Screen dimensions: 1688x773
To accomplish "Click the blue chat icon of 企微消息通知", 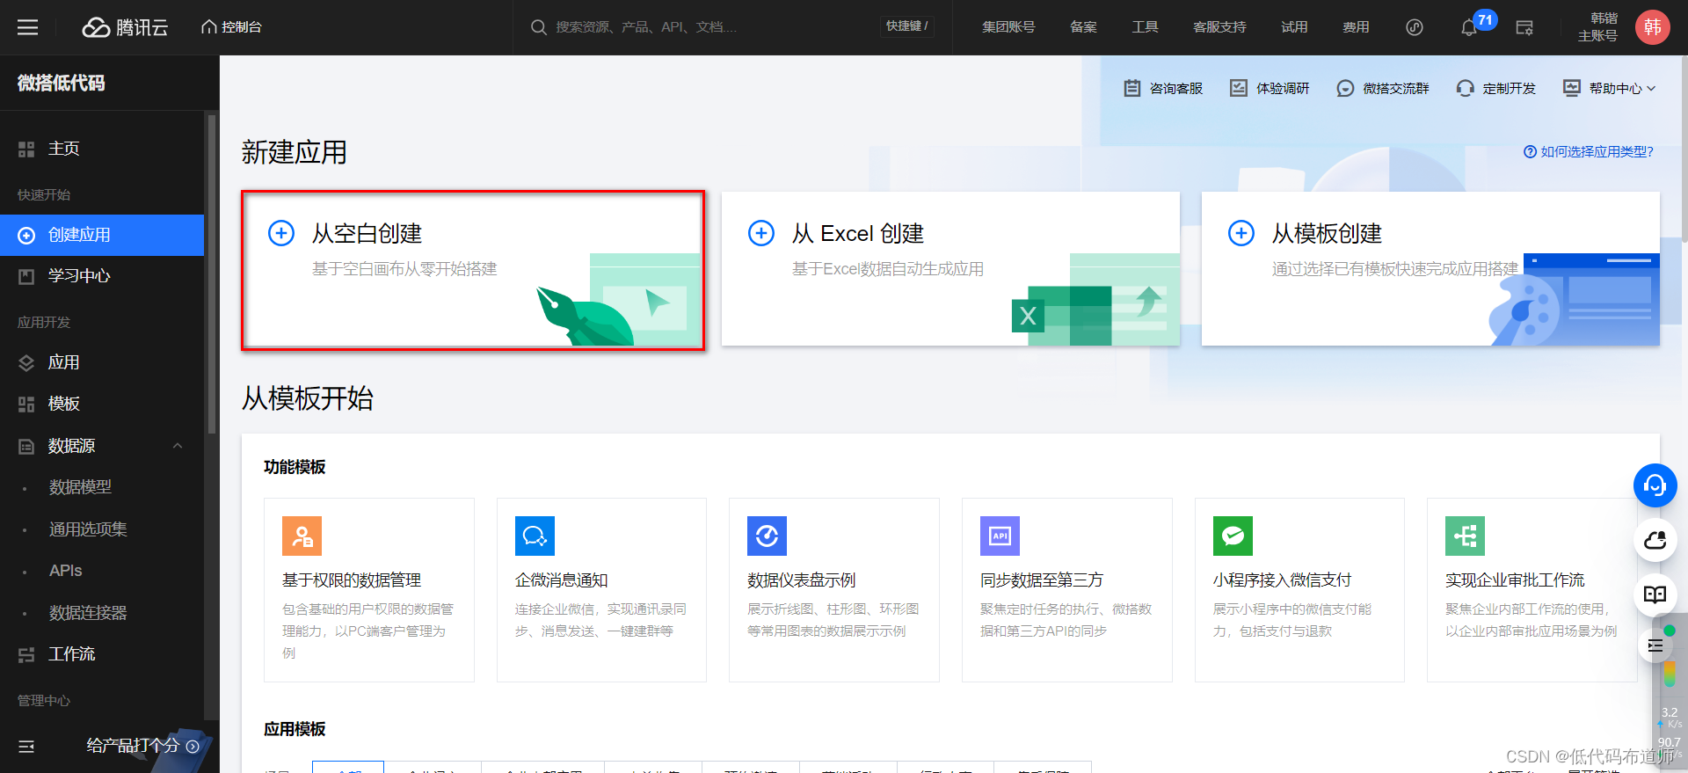I will point(535,536).
